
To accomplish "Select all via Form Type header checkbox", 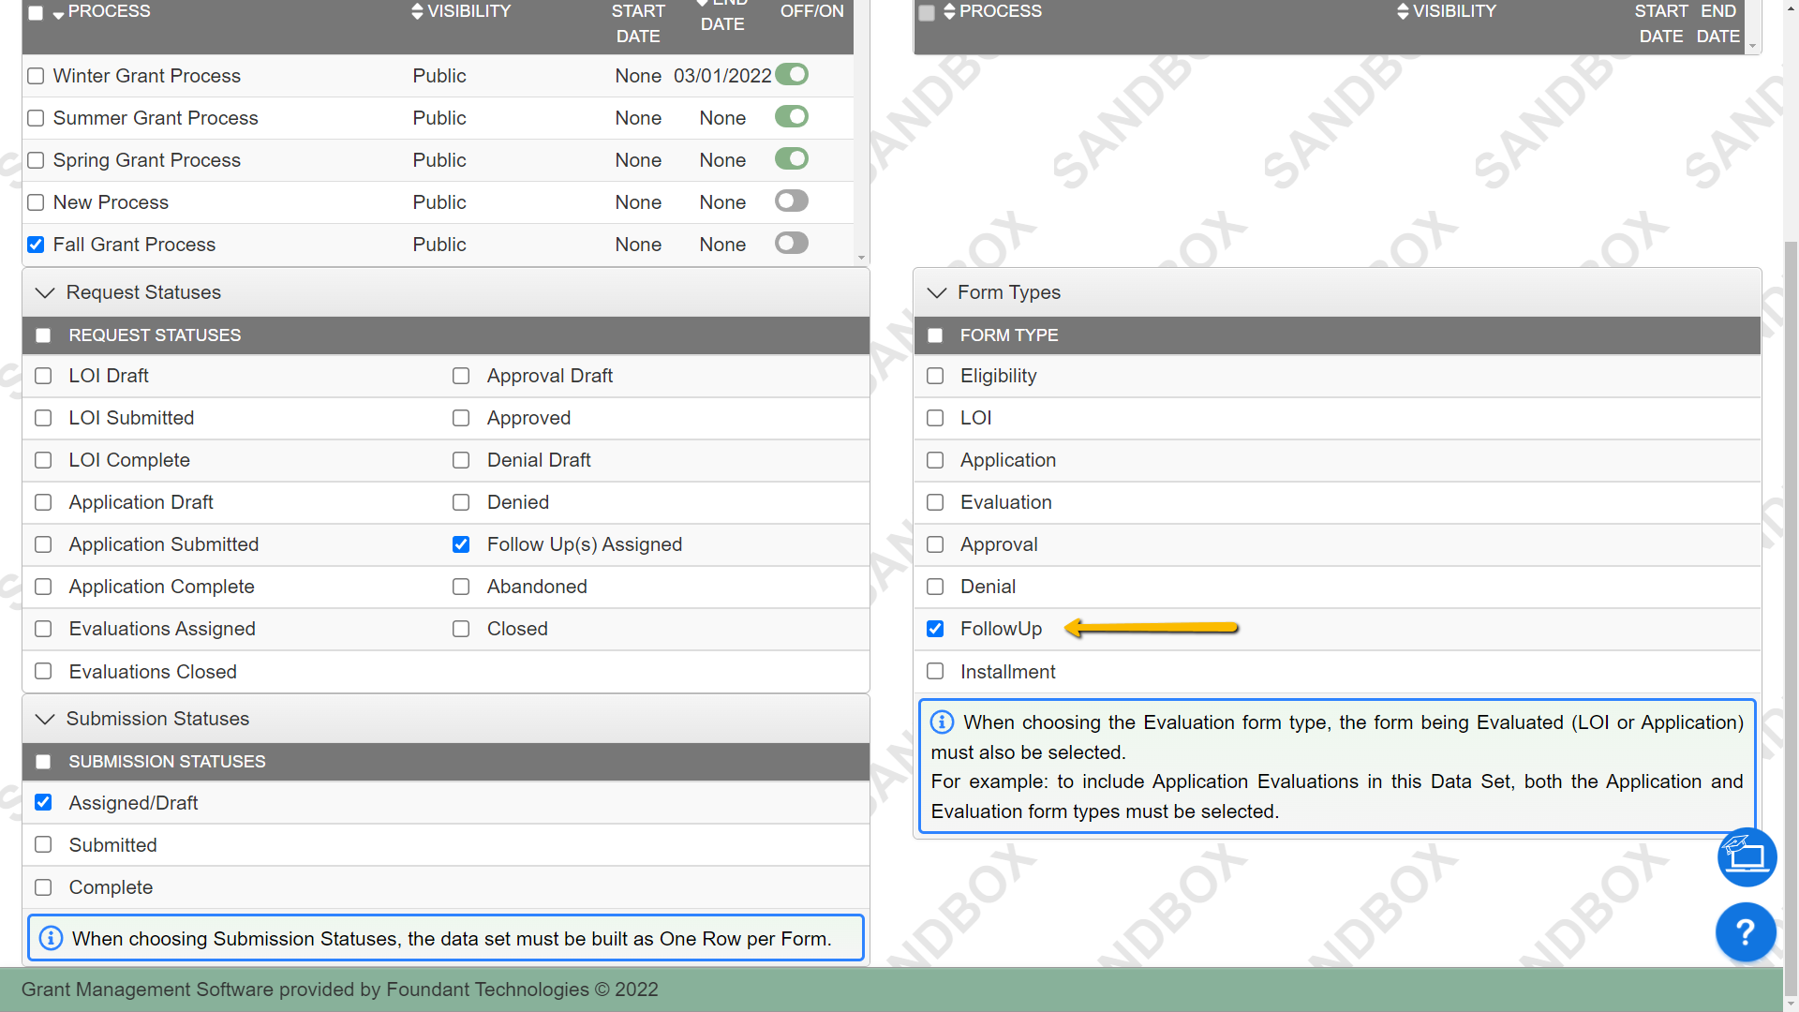I will tap(935, 335).
